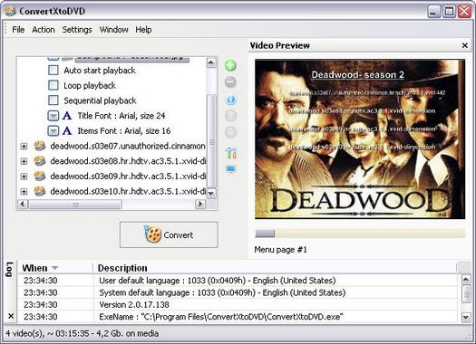Enable Loop playback checkbox
The image size is (476, 344).
[53, 85]
